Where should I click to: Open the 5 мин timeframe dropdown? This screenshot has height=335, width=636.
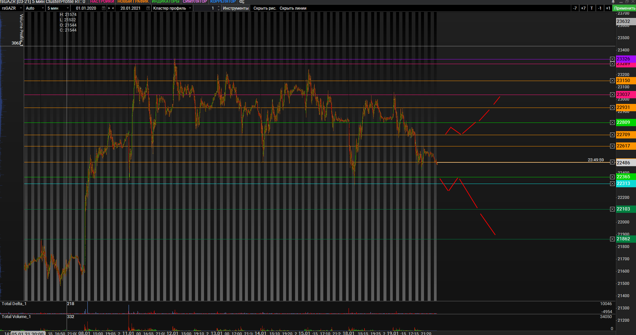[x=68, y=8]
